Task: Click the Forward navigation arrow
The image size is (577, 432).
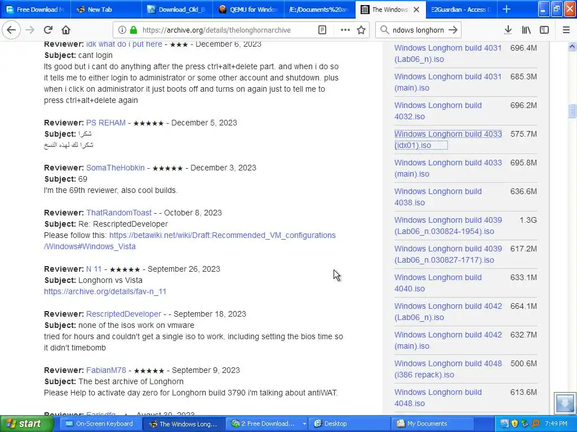Action: 30,30
